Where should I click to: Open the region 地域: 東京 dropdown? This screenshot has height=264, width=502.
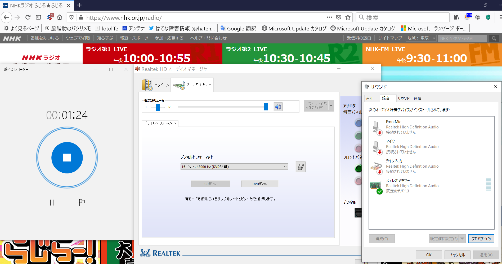click(x=421, y=38)
